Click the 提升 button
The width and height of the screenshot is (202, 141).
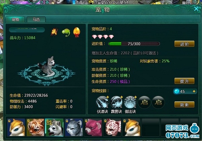point(184,81)
